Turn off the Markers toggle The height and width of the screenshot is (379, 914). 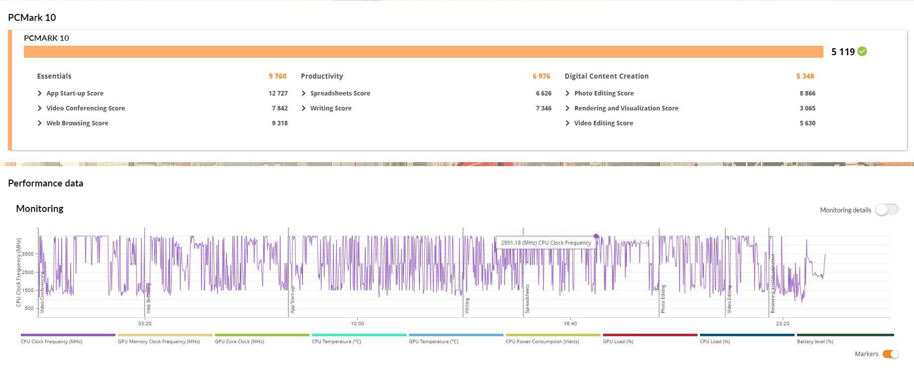click(890, 354)
